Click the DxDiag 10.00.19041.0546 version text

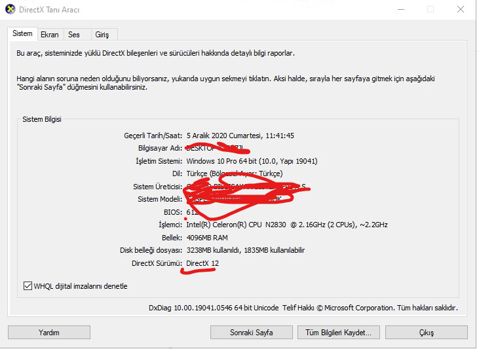coord(214,308)
